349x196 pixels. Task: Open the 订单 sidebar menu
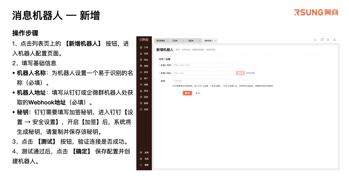pyautogui.click(x=144, y=47)
